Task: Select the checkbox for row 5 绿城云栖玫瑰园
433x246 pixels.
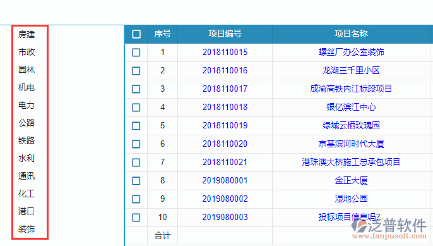Action: click(x=136, y=126)
